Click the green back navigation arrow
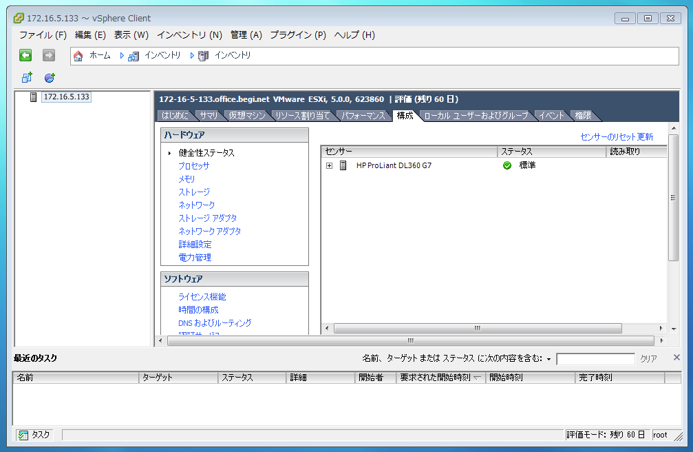Screen dimensions: 693x452 click(25, 55)
